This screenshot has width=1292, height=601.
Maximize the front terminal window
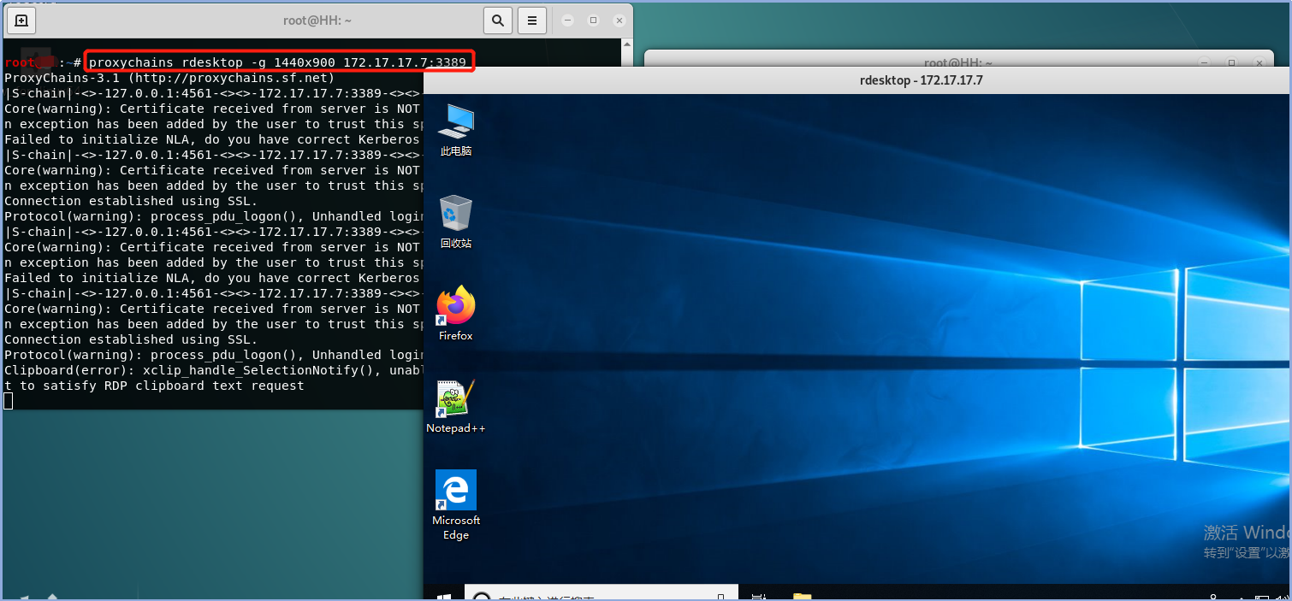(593, 20)
